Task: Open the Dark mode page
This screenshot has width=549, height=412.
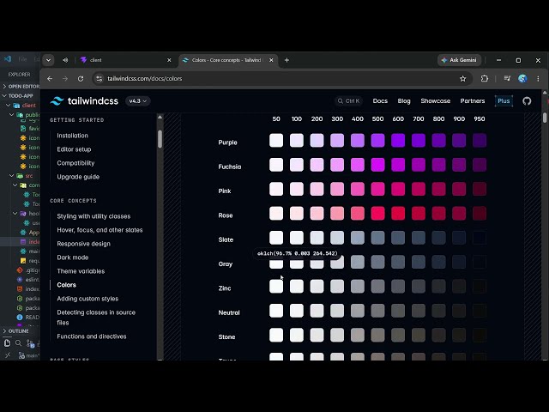Action: pos(72,257)
